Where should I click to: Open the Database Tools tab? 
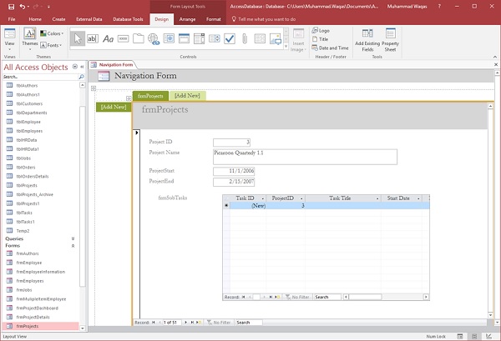130,18
